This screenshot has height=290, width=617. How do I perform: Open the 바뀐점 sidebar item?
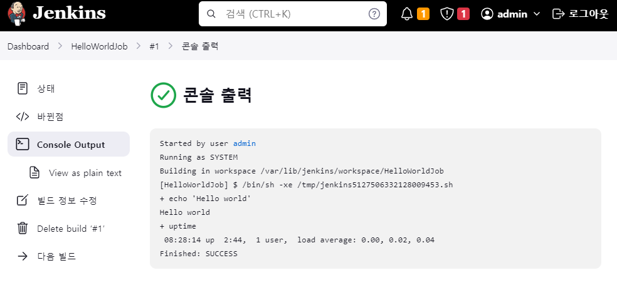[68, 117]
